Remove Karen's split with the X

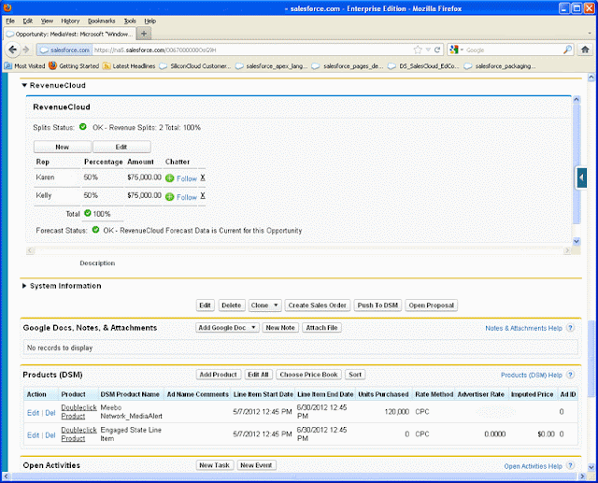[203, 178]
